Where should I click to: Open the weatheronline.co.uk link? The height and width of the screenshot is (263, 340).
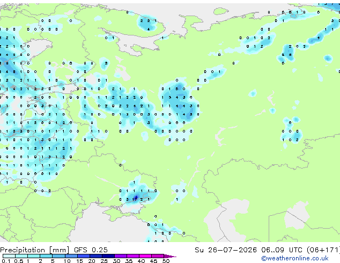pos(295,258)
